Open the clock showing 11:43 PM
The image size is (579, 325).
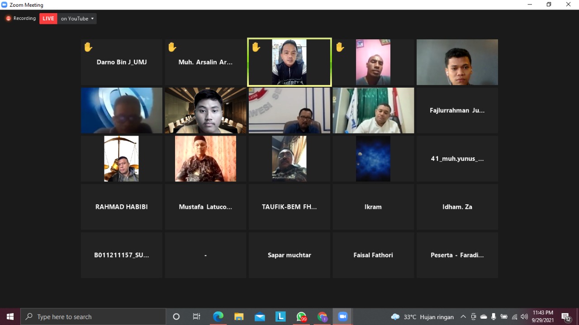pos(543,316)
